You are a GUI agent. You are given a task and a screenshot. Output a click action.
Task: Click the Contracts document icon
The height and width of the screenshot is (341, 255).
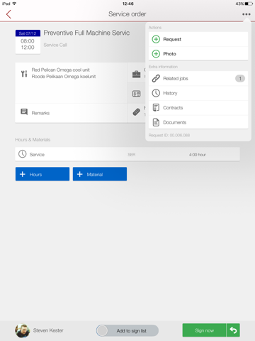156,108
